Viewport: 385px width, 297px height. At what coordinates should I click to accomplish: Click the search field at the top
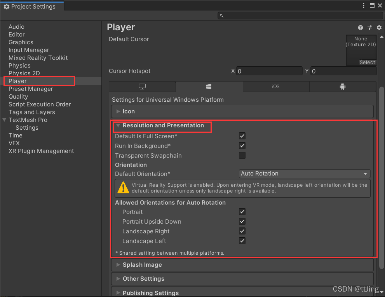299,16
